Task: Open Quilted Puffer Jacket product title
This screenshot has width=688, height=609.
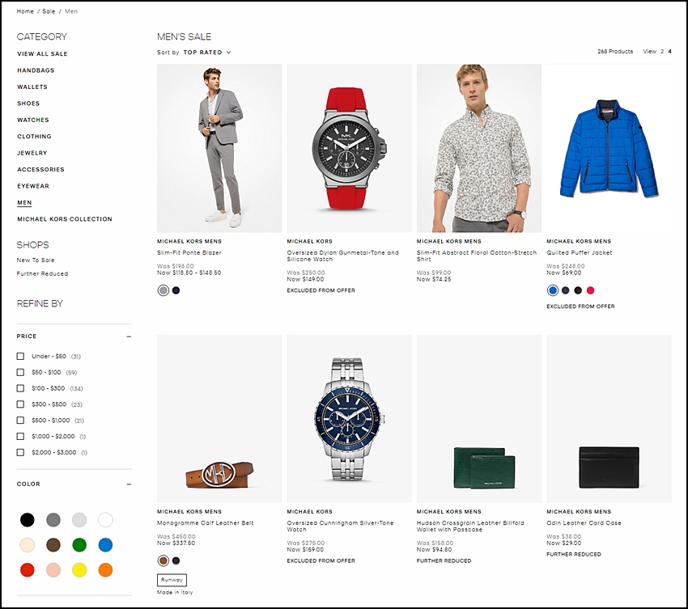Action: tap(580, 252)
